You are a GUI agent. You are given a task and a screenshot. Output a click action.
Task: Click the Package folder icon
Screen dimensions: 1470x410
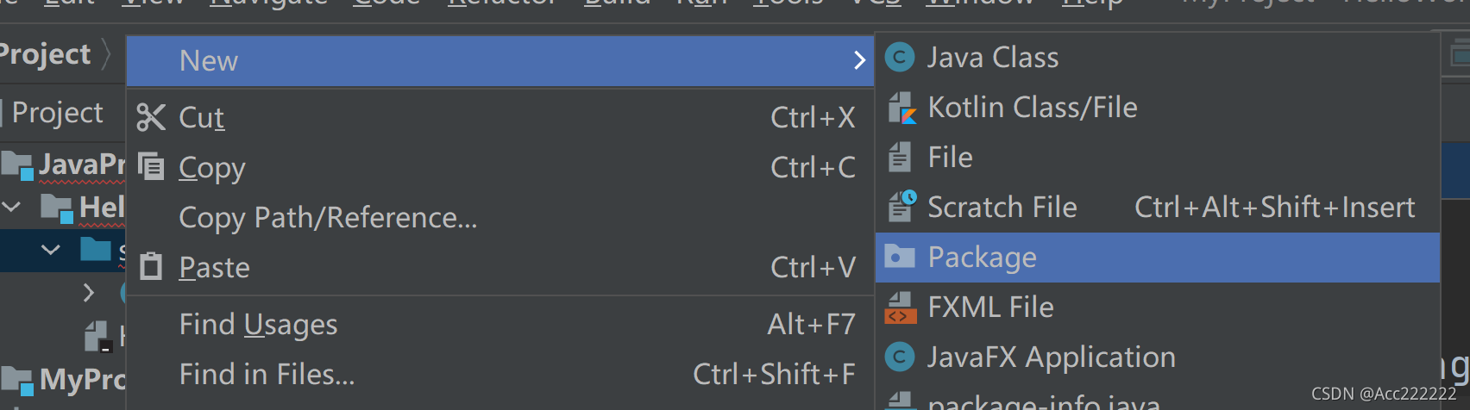[x=900, y=257]
